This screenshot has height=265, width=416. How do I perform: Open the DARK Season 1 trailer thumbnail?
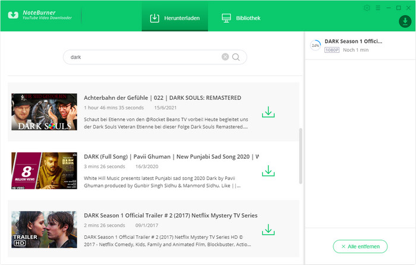click(45, 229)
